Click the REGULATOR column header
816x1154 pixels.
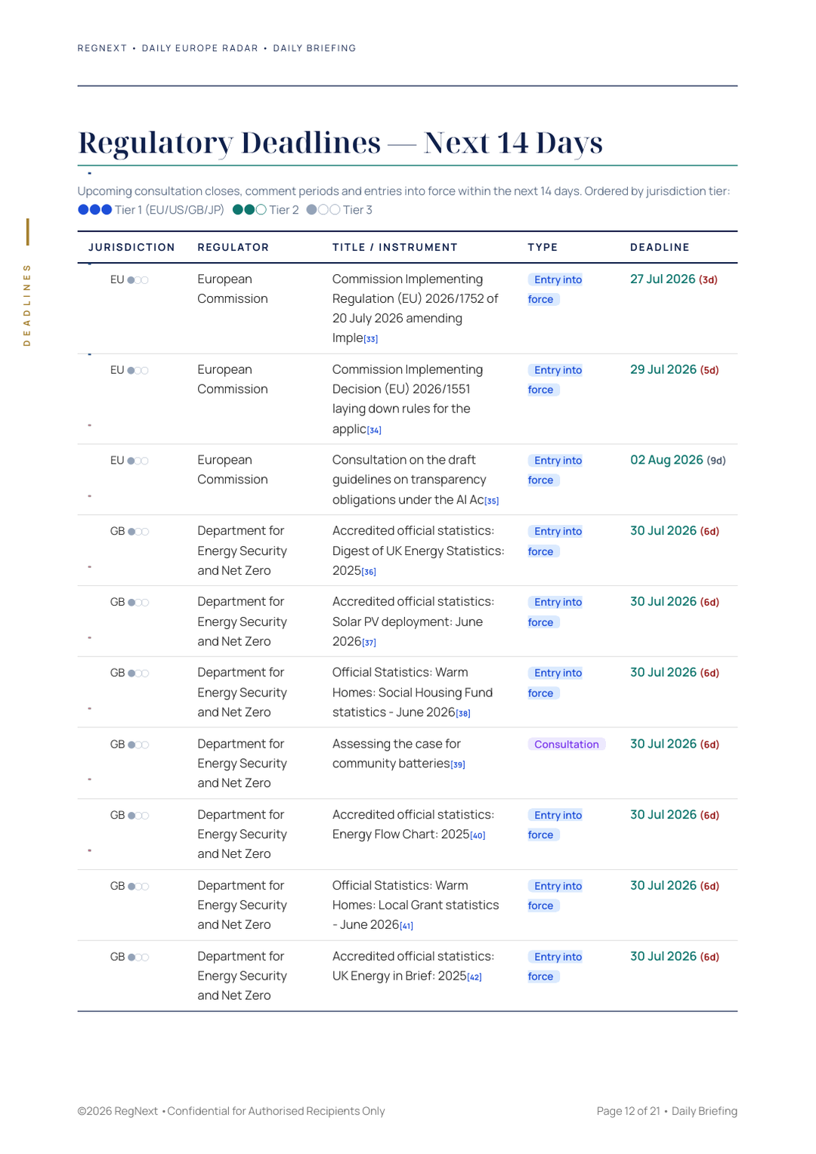233,248
